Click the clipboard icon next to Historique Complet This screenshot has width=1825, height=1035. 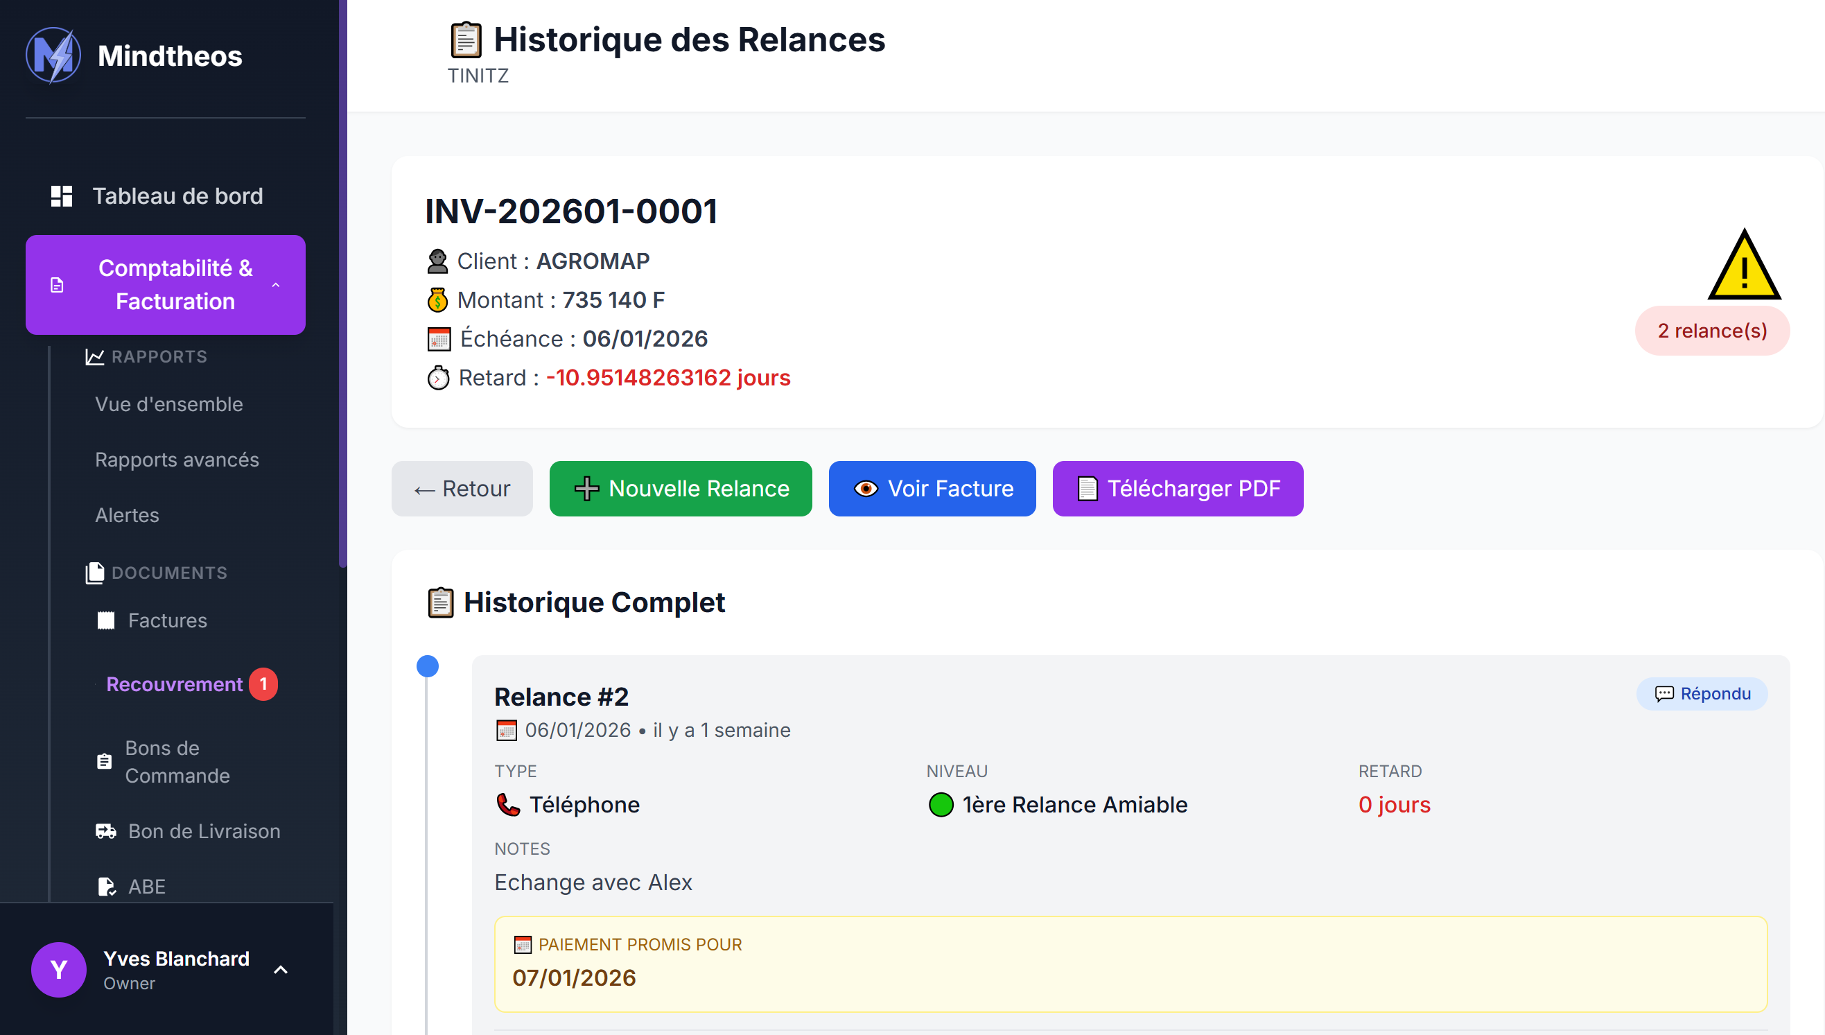coord(441,602)
